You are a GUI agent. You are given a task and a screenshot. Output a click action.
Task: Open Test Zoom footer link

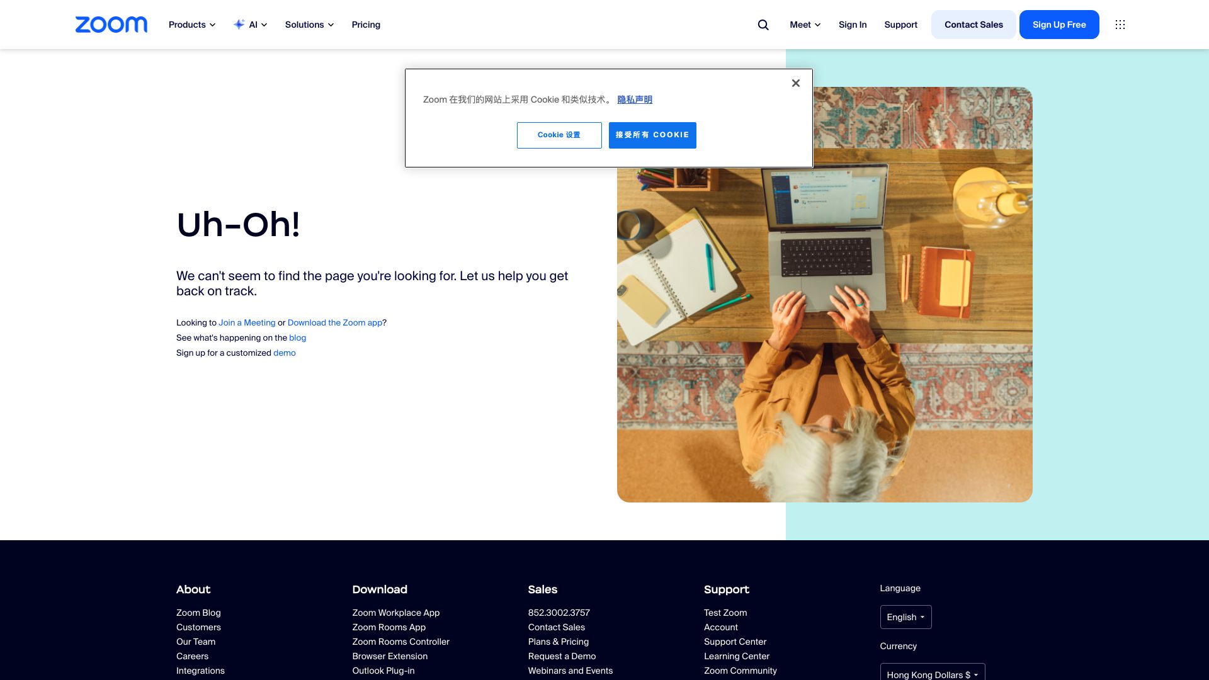click(725, 613)
